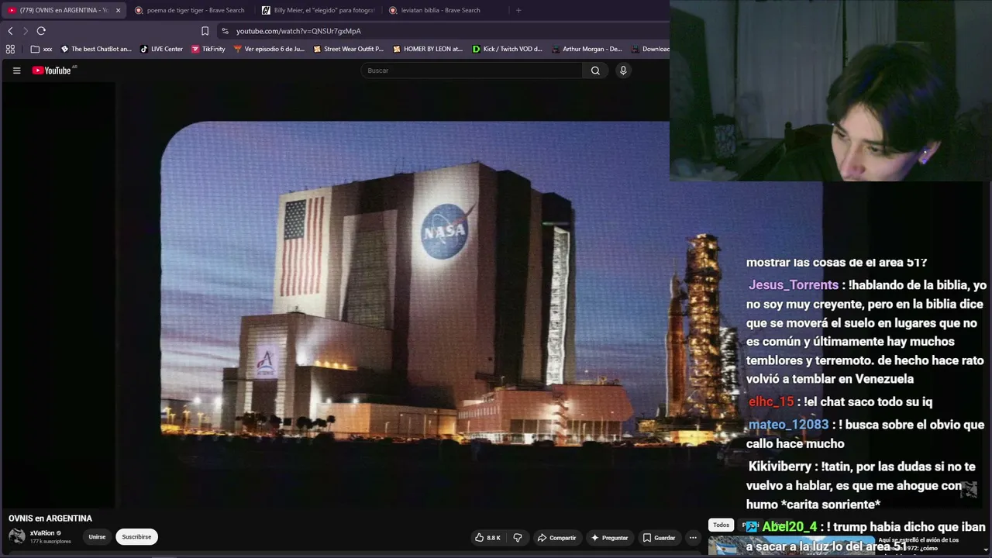Image resolution: width=992 pixels, height=558 pixels.
Task: Click the xVaRion channel name
Action: [x=42, y=533]
